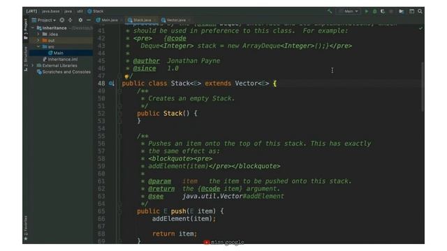Click the util breadcrumb segment
This screenshot has height=251, width=447.
[80, 11]
